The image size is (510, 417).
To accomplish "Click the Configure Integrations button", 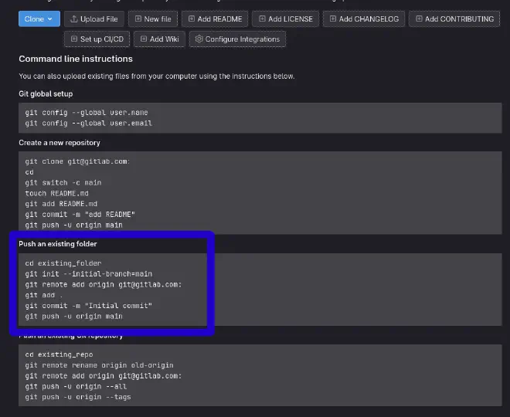I will (x=237, y=39).
